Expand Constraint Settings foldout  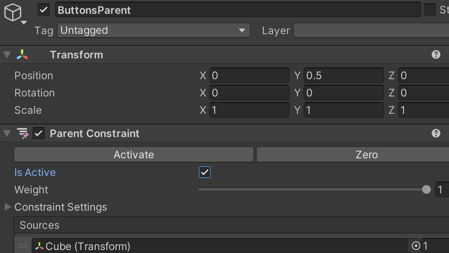tap(8, 207)
